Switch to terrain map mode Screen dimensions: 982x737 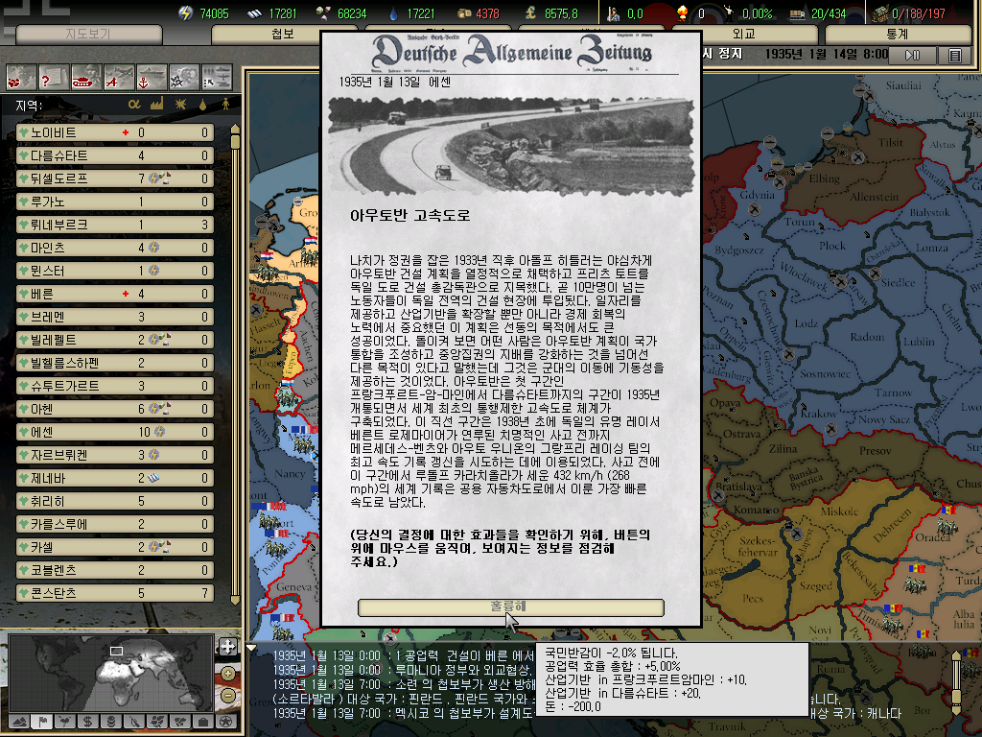[19, 722]
